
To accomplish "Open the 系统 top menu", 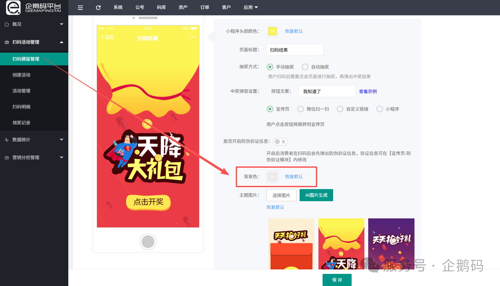I will pos(118,7).
